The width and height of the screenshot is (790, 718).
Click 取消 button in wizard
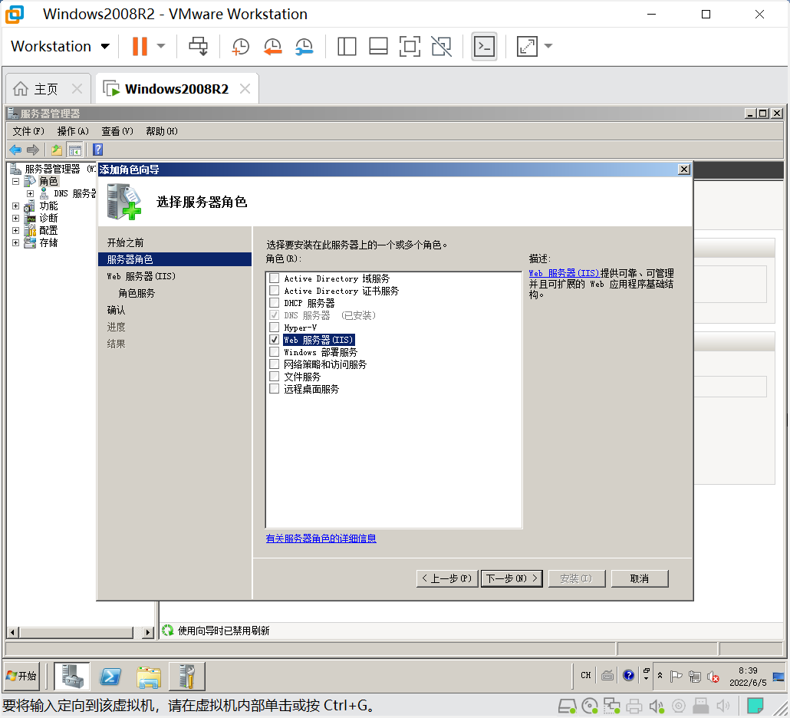[x=640, y=578]
